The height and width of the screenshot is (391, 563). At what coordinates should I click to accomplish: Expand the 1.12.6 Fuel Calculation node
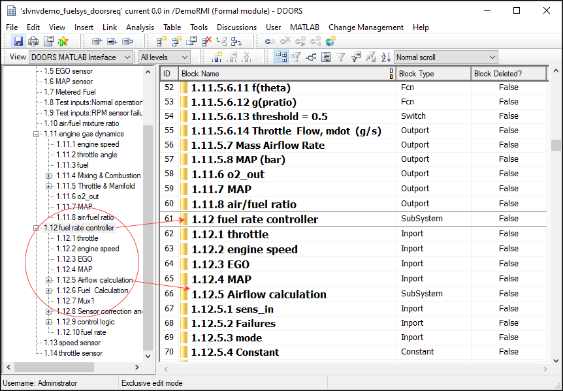48,291
